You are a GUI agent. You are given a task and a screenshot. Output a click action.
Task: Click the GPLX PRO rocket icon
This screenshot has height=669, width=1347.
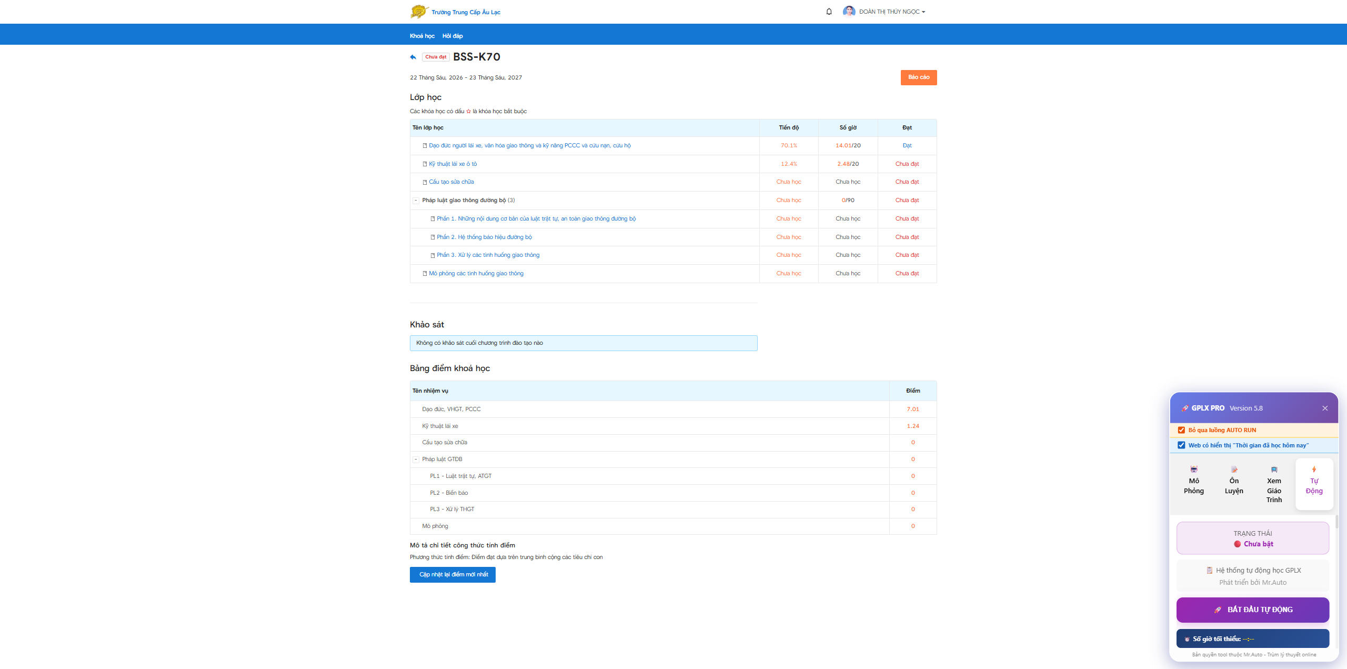point(1185,408)
